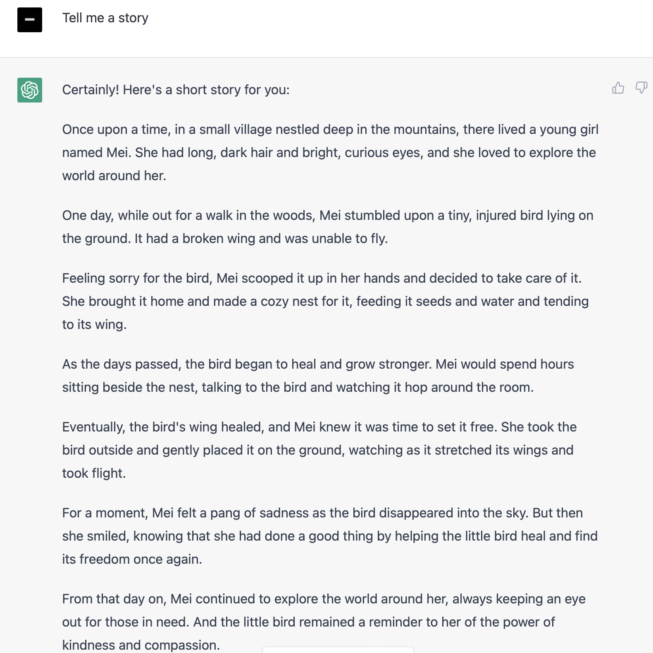
Task: Click the black user avatar icon
Action: [x=30, y=20]
